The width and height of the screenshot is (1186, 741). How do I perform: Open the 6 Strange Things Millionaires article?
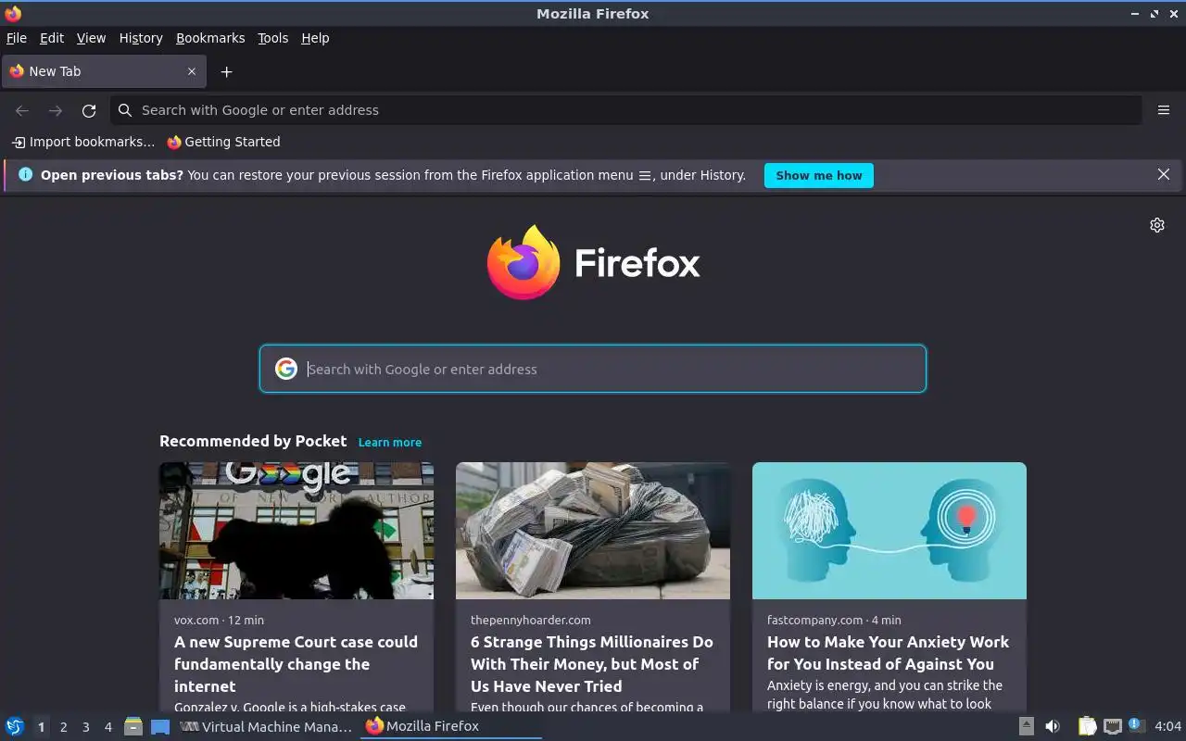coord(592,664)
